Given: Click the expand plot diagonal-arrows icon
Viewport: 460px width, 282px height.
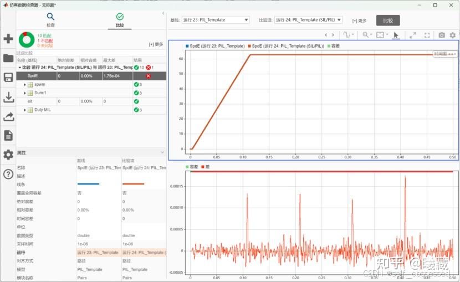Looking at the screenshot, I should (x=413, y=35).
